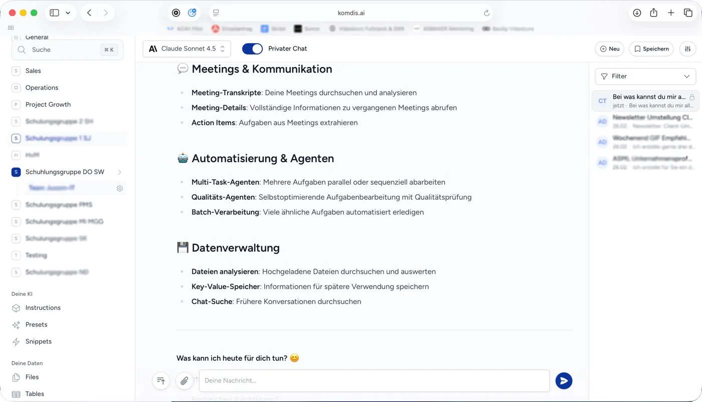This screenshot has height=402, width=702.
Task: Toggle the Privater Chat switch
Action: point(252,49)
